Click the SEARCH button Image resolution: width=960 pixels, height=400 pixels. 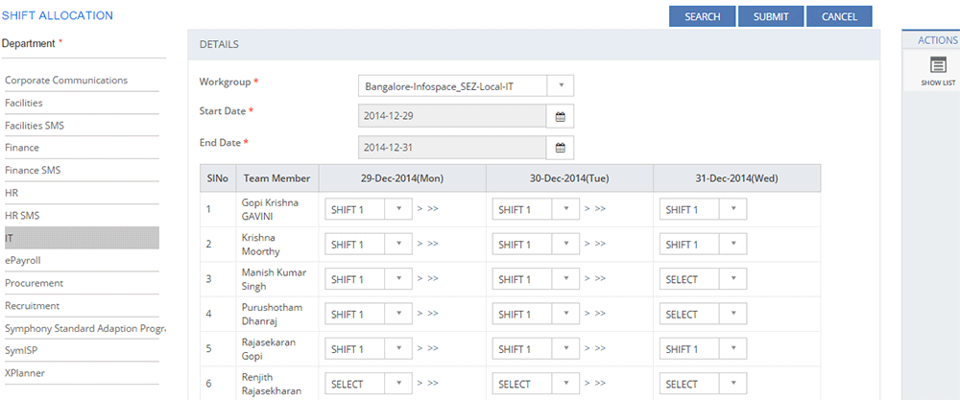click(703, 16)
